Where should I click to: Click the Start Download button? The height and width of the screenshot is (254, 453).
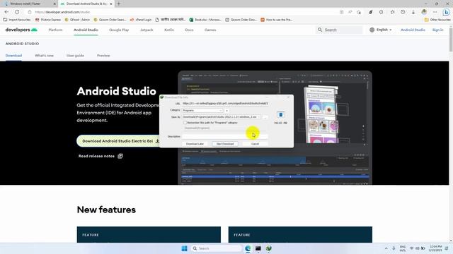coord(225,144)
